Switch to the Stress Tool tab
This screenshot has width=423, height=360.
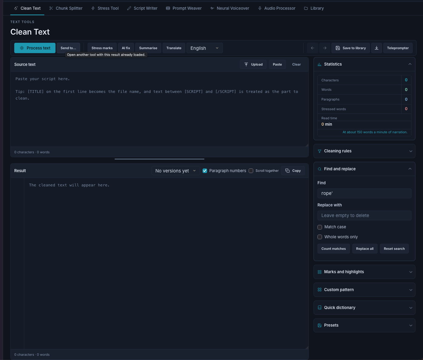[x=105, y=8]
